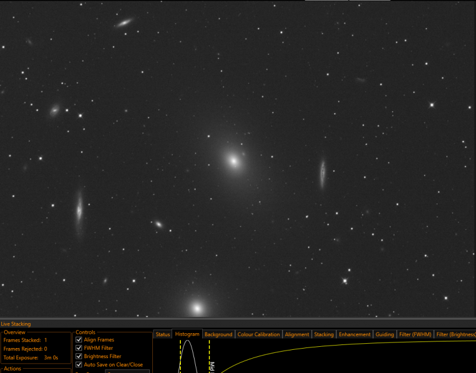Click the Overview group label
The image size is (476, 373).
14,333
